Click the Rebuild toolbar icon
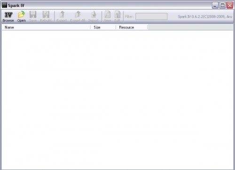Viewport: 235px width, 170px height. click(46, 15)
